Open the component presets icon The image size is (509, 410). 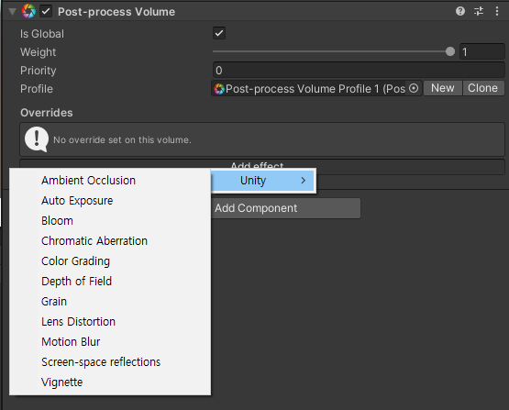pyautogui.click(x=479, y=11)
